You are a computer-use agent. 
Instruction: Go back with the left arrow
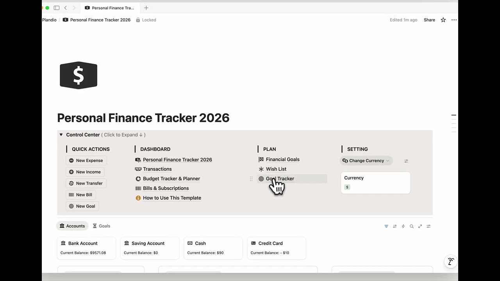(66, 8)
